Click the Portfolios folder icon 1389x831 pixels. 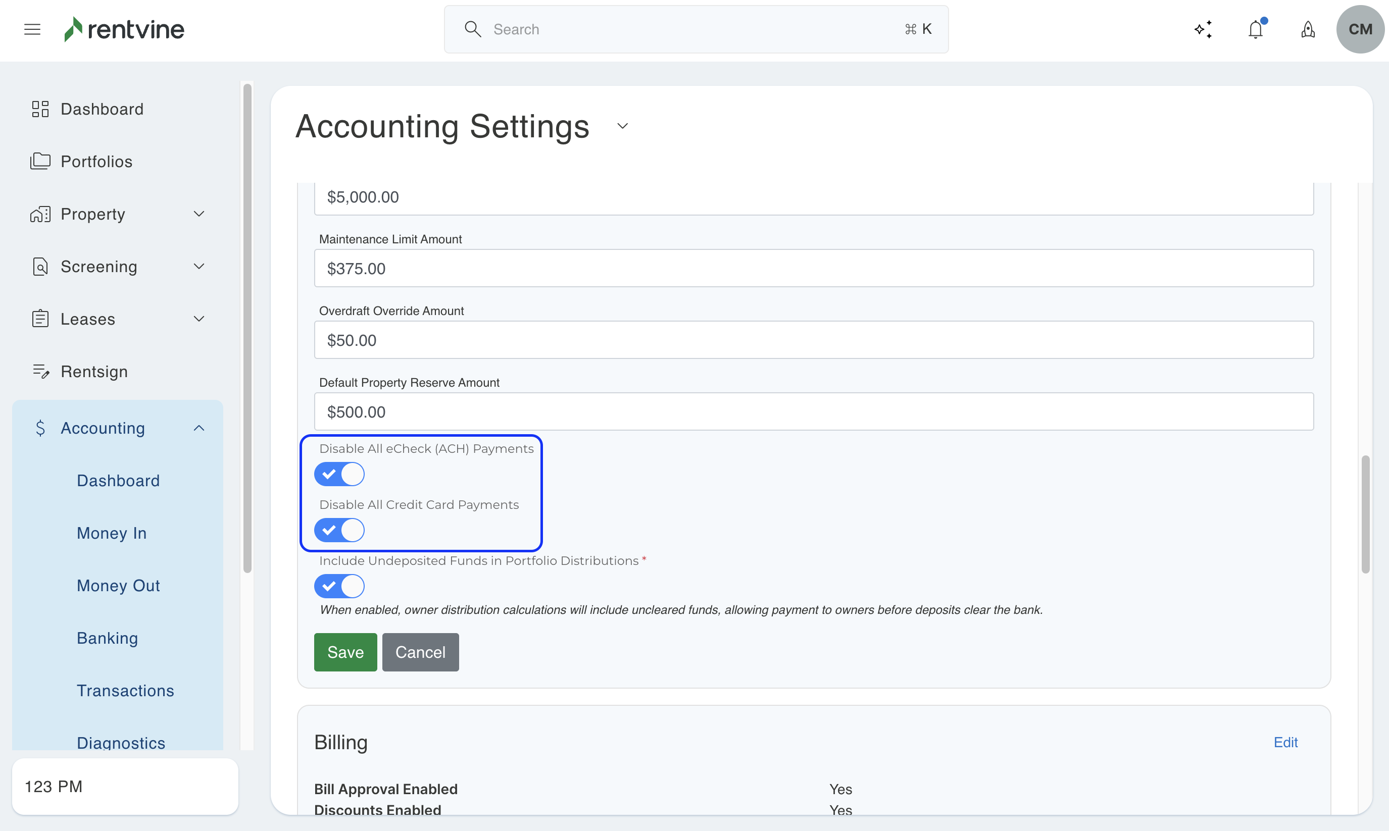click(40, 161)
